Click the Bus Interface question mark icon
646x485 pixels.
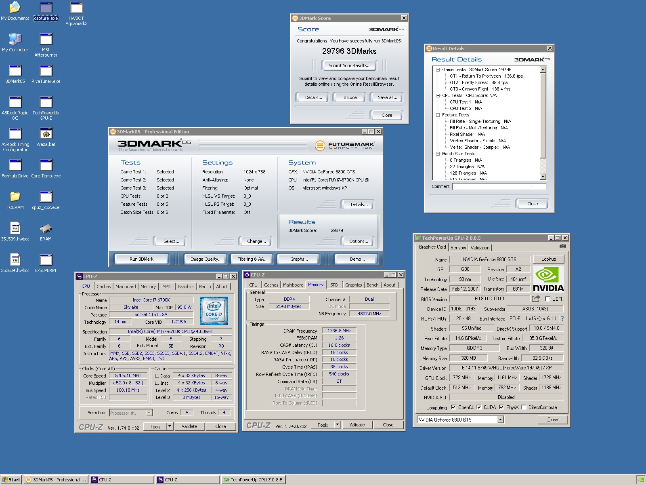tap(562, 318)
